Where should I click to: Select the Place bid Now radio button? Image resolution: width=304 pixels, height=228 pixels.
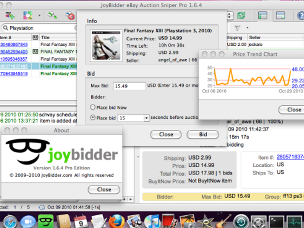coord(93,107)
